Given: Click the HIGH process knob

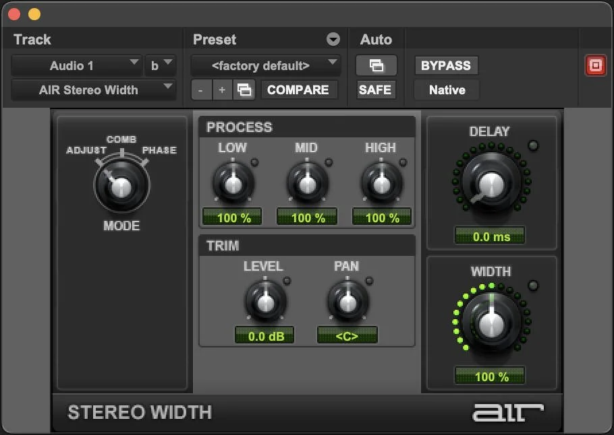Looking at the screenshot, I should pyautogui.click(x=381, y=182).
